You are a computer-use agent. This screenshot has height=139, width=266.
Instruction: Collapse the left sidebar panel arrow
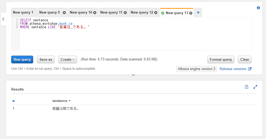click(x=3, y=19)
